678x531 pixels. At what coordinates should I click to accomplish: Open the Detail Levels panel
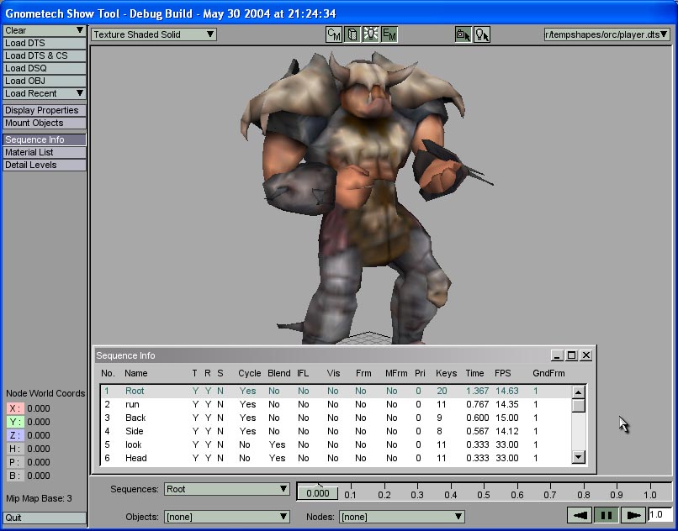click(45, 165)
